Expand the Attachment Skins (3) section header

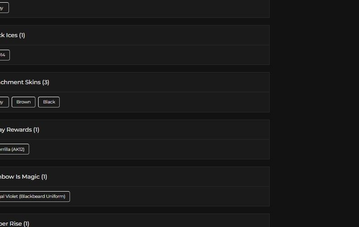click(25, 82)
